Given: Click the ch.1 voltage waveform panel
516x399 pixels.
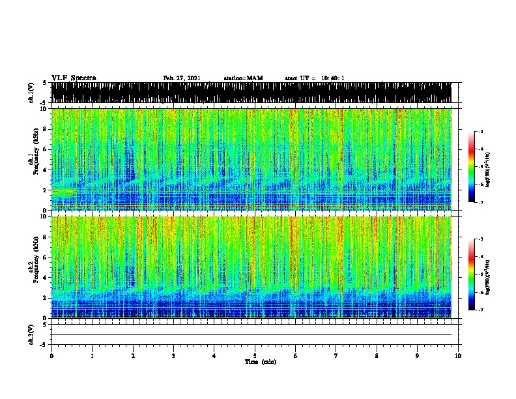Looking at the screenshot, I should pyautogui.click(x=251, y=93).
